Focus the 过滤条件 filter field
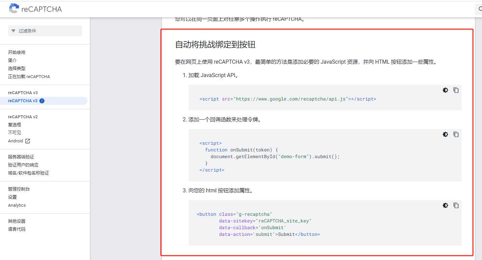 pos(45,31)
